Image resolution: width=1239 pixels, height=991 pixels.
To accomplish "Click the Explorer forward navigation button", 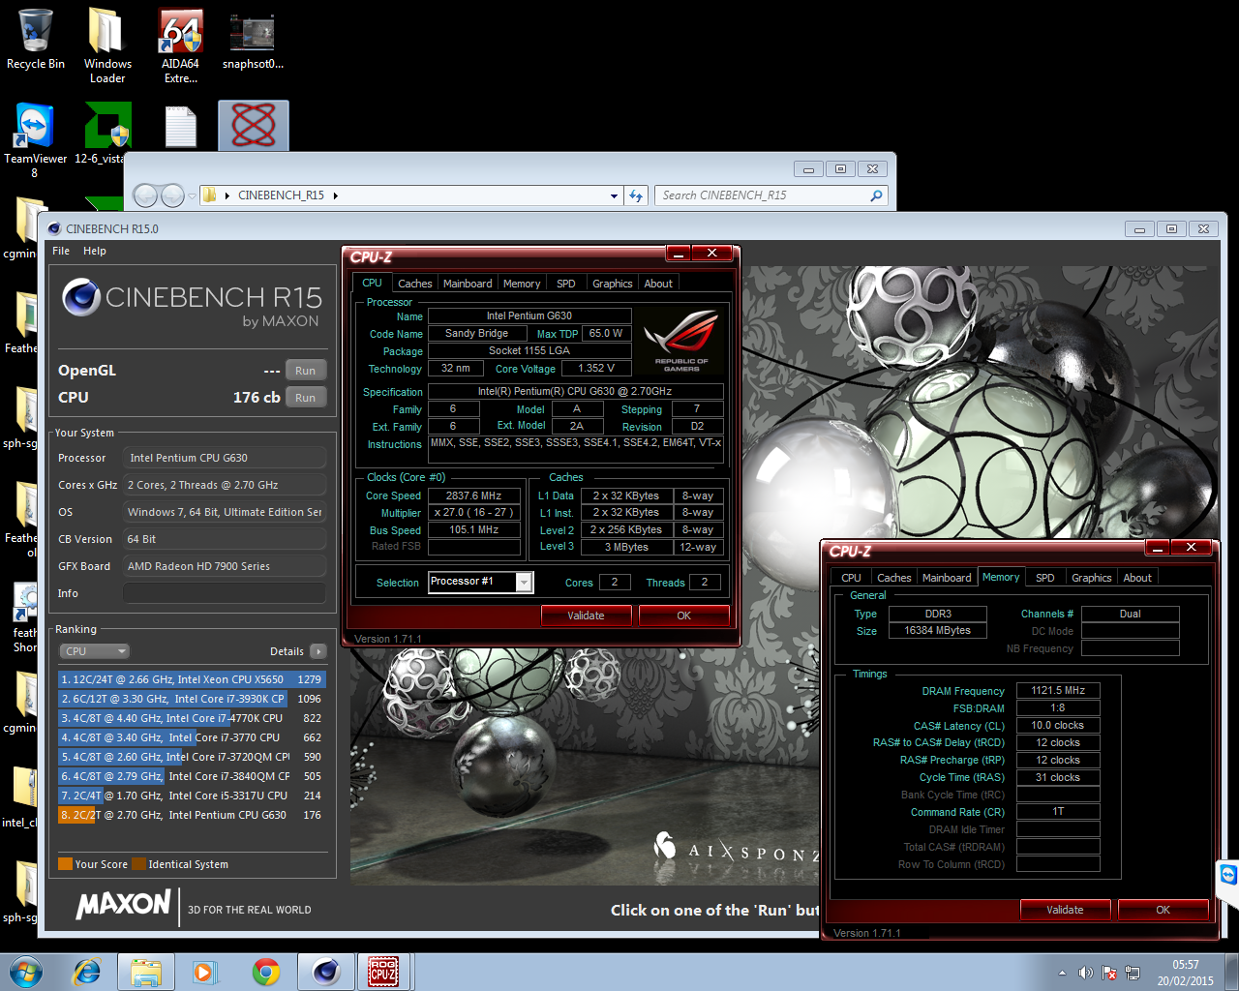I will pyautogui.click(x=172, y=195).
